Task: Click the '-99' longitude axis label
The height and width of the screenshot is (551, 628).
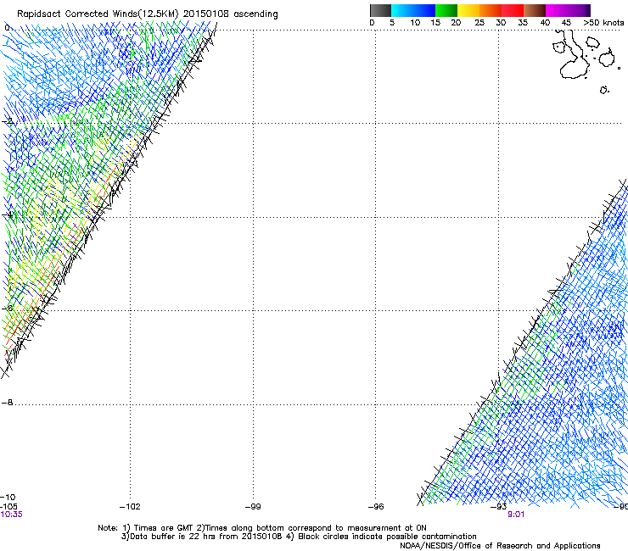Action: point(253,507)
